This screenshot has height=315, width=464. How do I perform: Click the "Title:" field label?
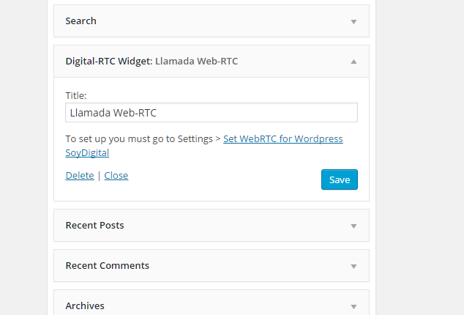[x=76, y=95]
